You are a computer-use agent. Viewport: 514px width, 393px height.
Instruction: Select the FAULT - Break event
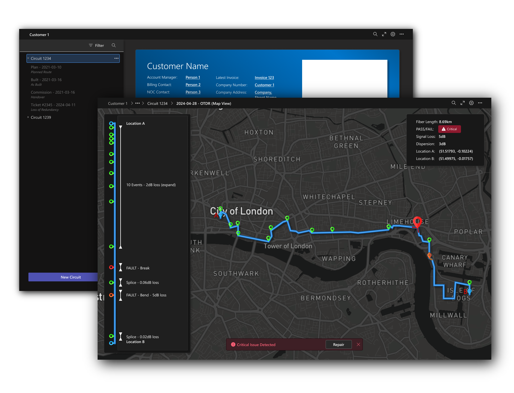pos(138,268)
